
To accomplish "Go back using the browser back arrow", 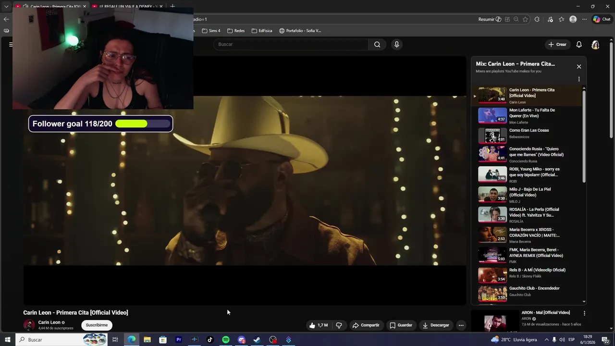I will click(x=6, y=19).
